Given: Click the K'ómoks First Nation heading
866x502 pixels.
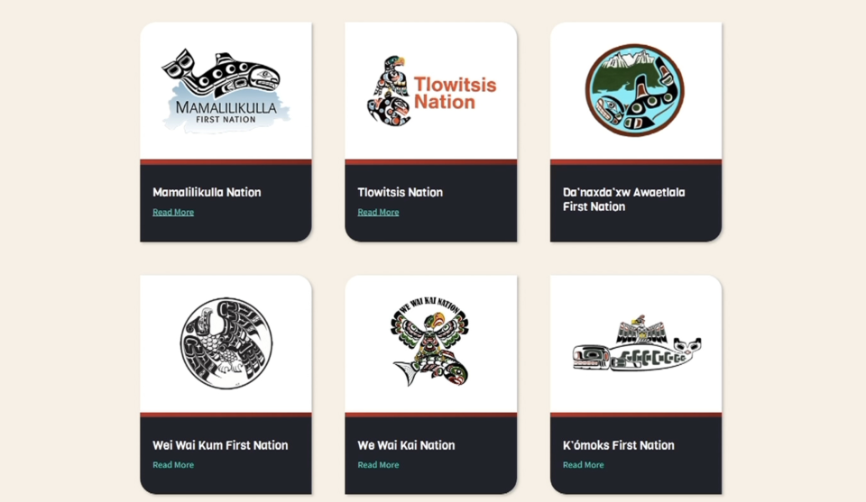Looking at the screenshot, I should pyautogui.click(x=618, y=444).
